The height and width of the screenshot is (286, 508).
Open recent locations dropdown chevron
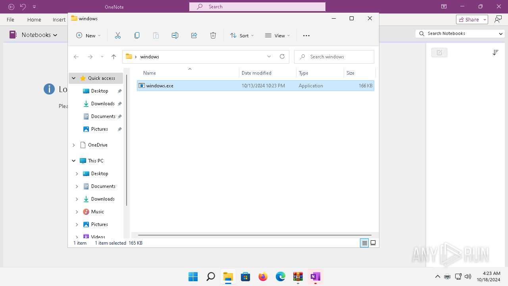[x=102, y=57]
